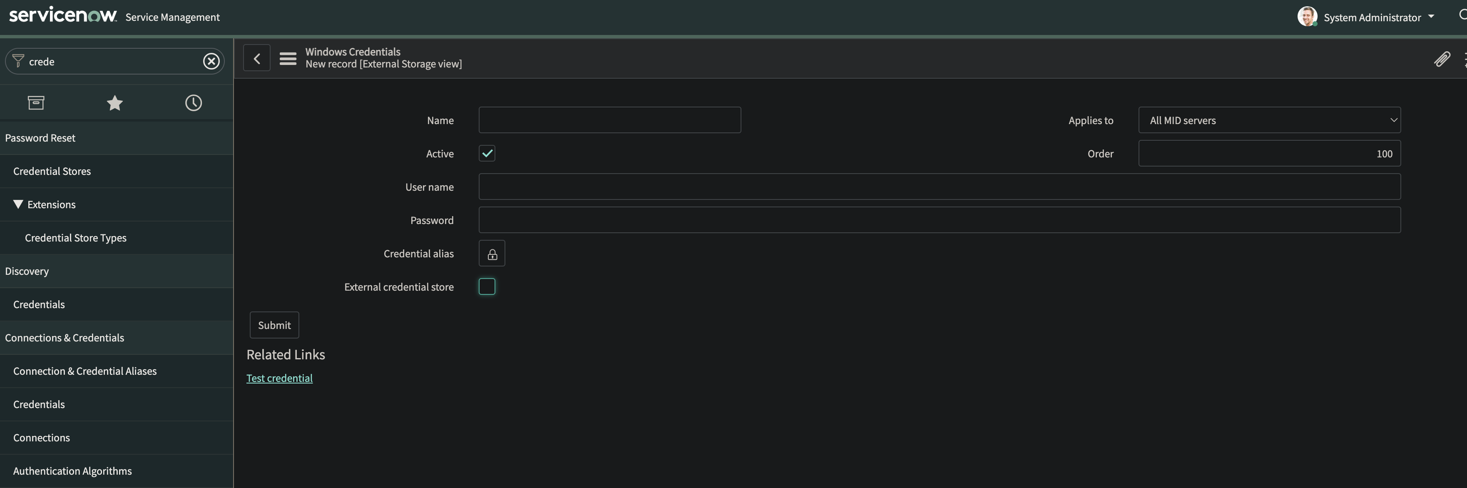Screen dimensions: 1467x488
Task: Focus the Name input field
Action: [609, 120]
